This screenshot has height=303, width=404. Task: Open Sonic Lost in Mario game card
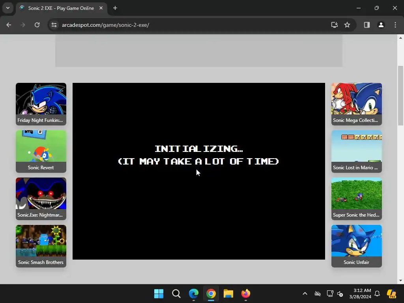tap(357, 151)
